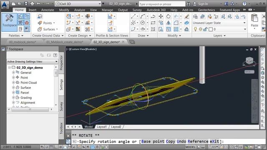Image resolution: width=267 pixels, height=150 pixels.
Task: Choose the eXit command option
Action: coord(214,142)
